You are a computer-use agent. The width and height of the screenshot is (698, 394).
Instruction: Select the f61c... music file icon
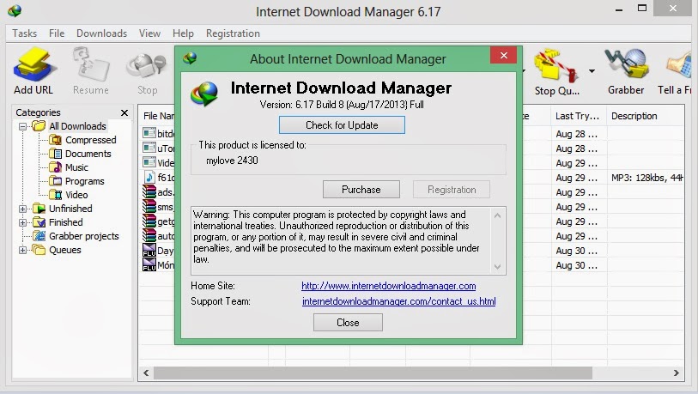[x=149, y=177]
